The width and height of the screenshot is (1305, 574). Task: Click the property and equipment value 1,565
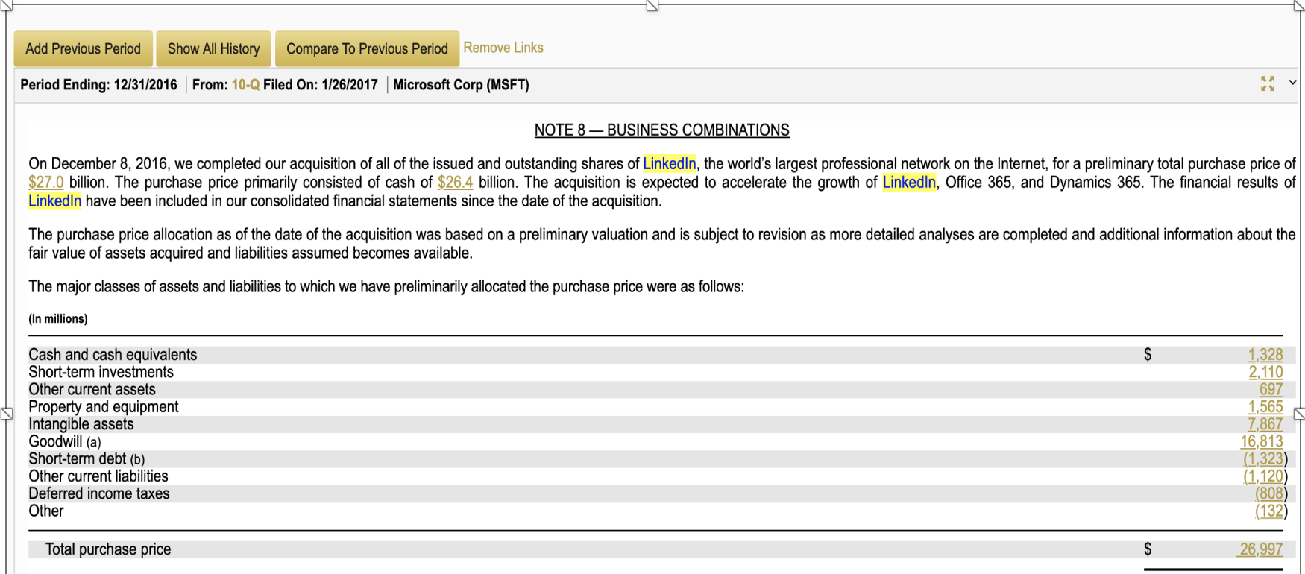1265,407
